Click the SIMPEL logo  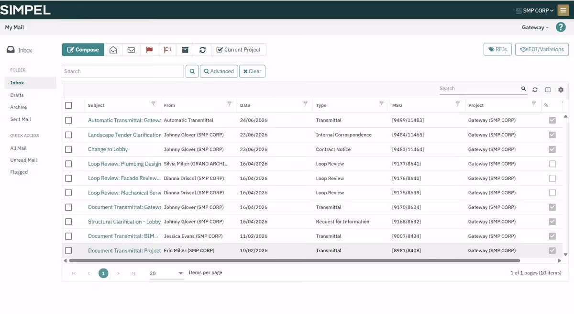point(25,10)
